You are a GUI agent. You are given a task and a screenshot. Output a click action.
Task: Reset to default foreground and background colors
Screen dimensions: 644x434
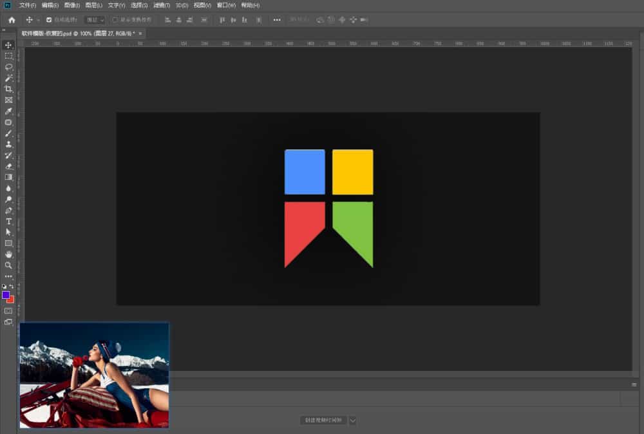[4, 286]
